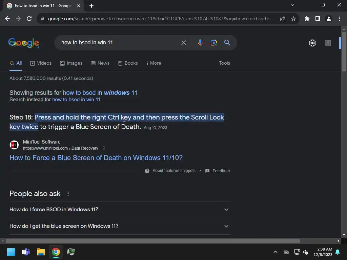Click the vertical page scrollbar thumb
This screenshot has width=347, height=260.
coord(344,51)
